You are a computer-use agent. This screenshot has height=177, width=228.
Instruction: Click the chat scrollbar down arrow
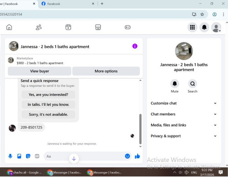coord(140,146)
